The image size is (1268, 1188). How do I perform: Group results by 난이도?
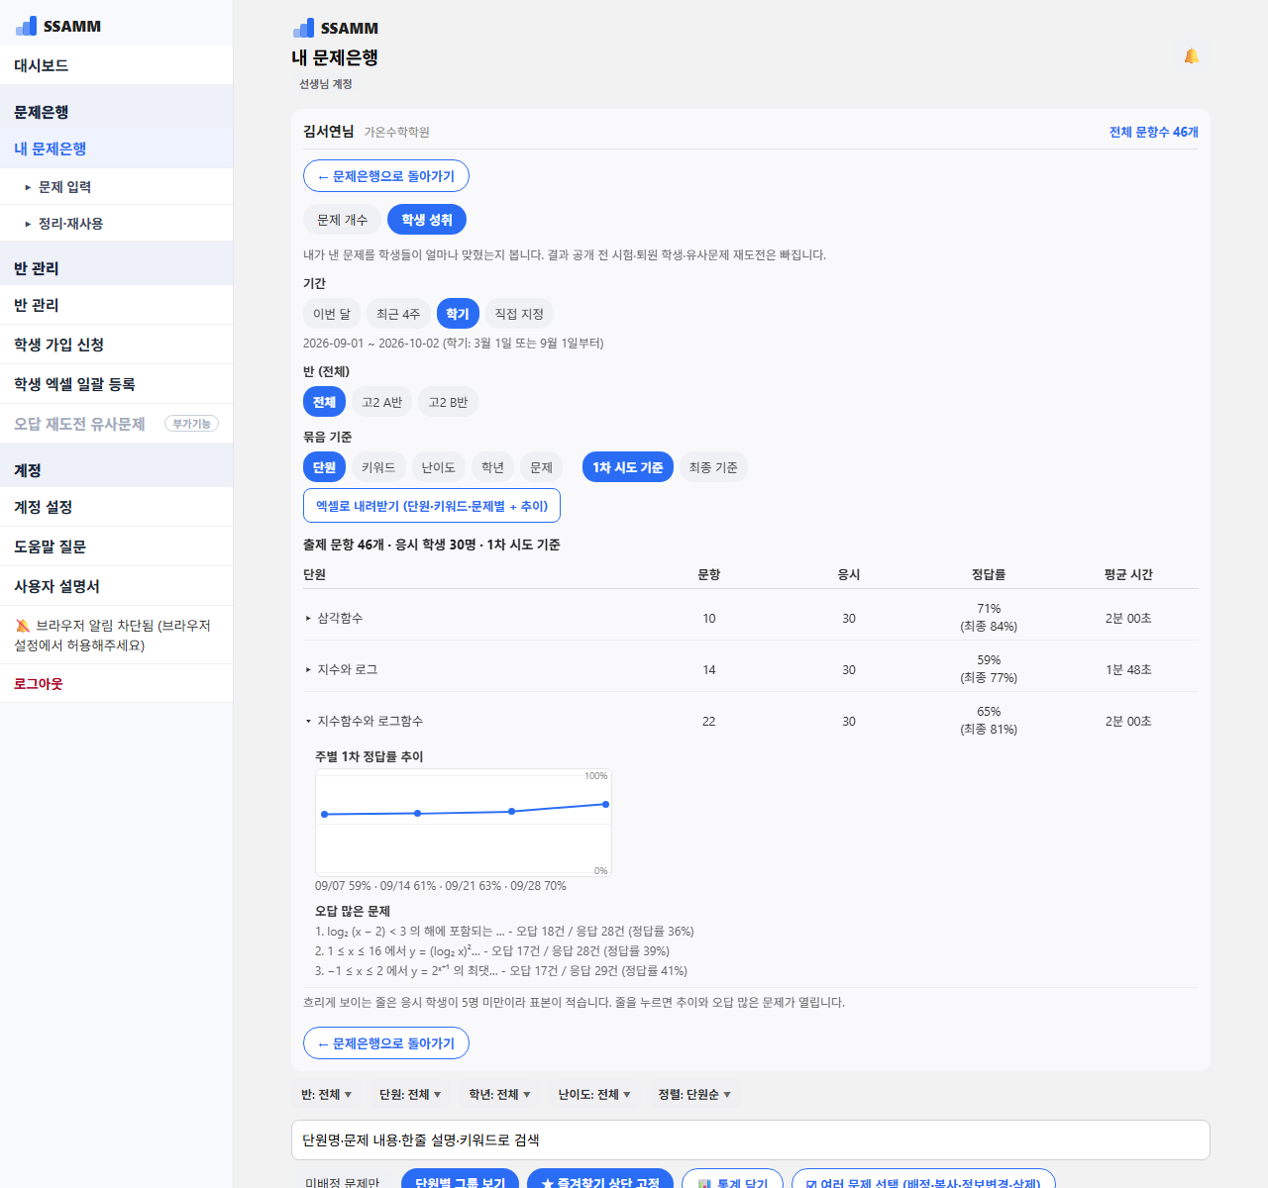coord(438,467)
